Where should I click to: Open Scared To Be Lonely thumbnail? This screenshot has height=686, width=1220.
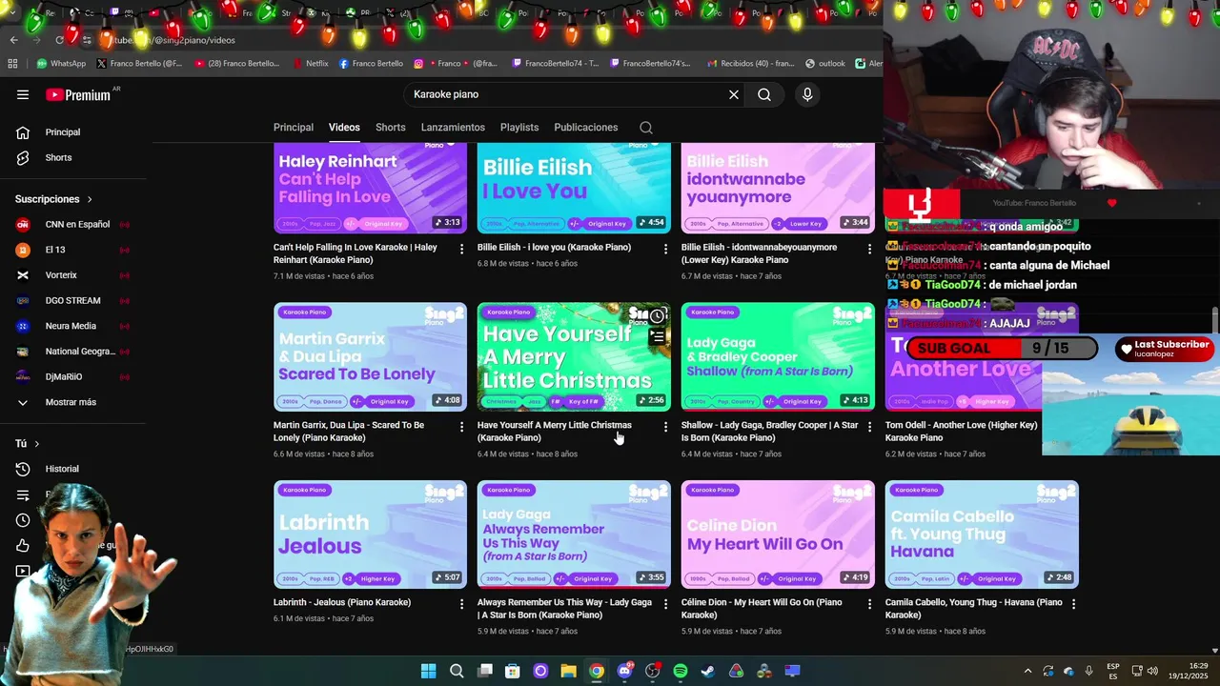click(x=370, y=356)
